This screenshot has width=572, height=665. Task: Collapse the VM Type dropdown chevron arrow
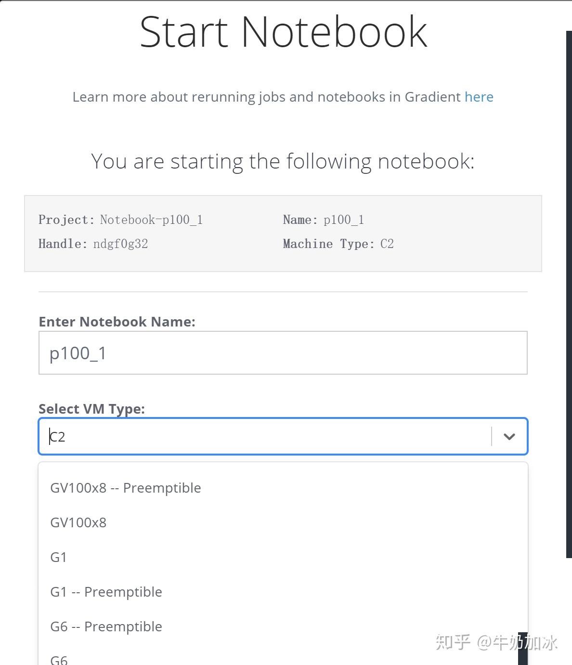pyautogui.click(x=509, y=436)
